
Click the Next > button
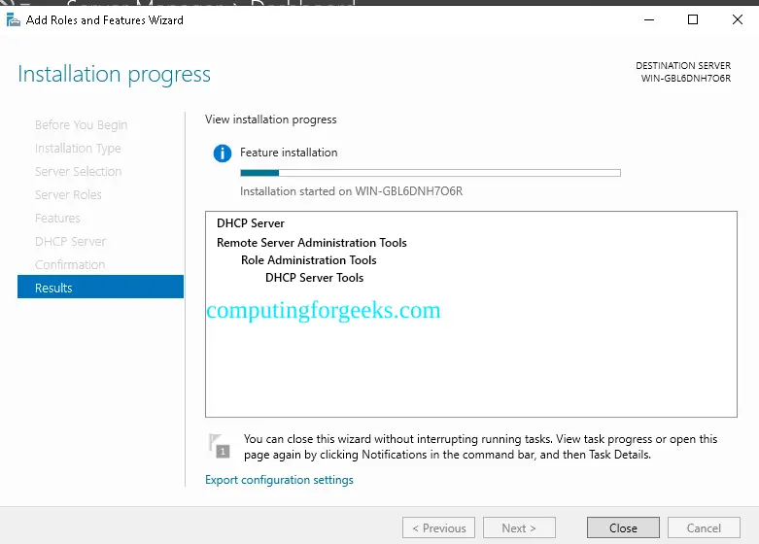coord(519,527)
